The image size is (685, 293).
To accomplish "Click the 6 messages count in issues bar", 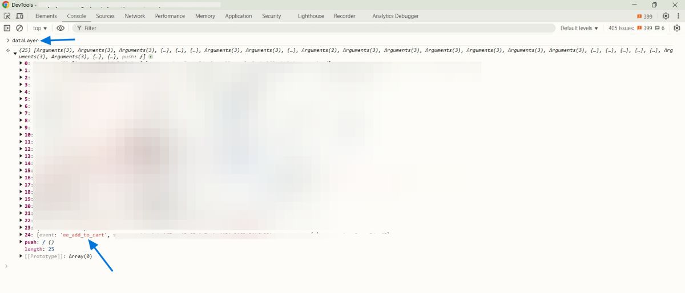I will [x=660, y=28].
